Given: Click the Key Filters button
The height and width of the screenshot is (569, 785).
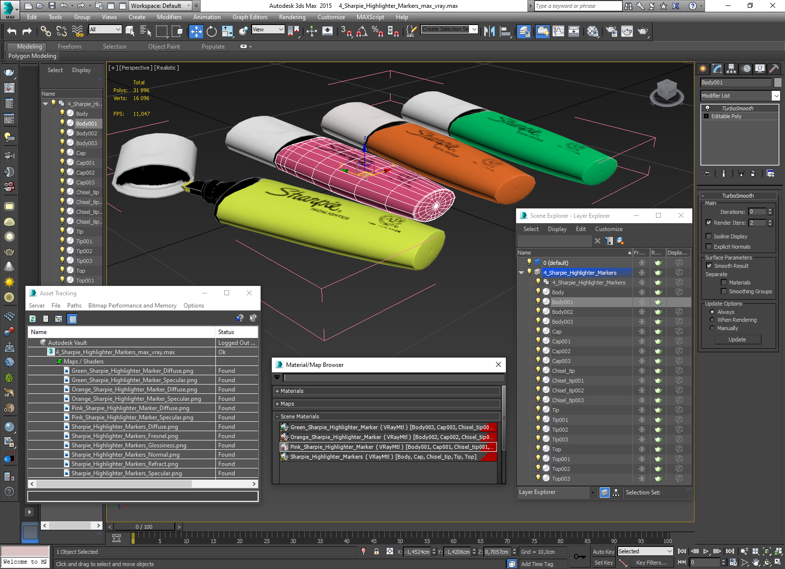Looking at the screenshot, I should point(652,563).
